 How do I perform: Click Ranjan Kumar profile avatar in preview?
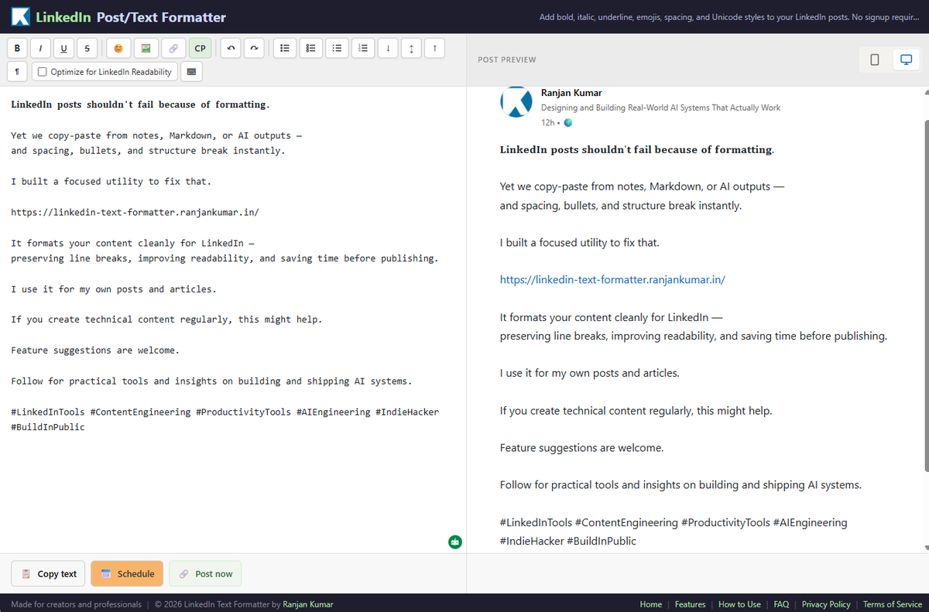[516, 101]
